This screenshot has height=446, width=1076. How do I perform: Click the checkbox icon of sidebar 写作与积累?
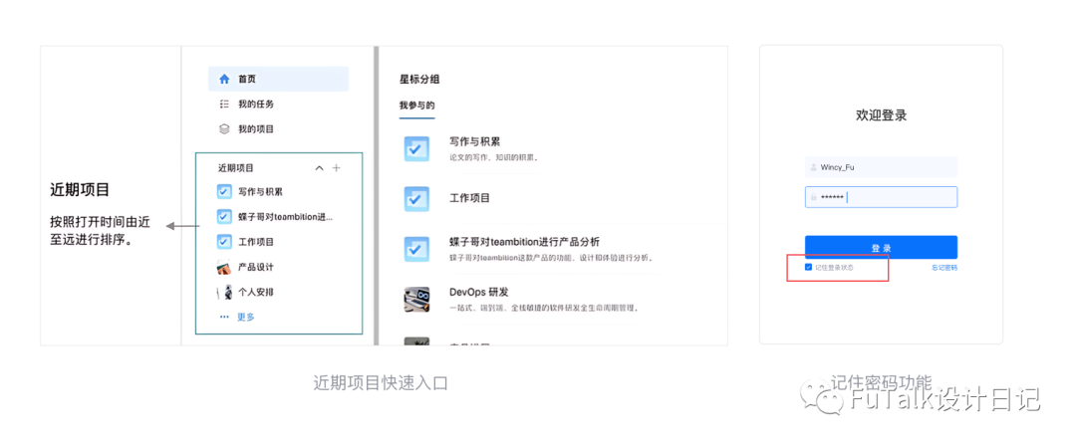tap(224, 191)
